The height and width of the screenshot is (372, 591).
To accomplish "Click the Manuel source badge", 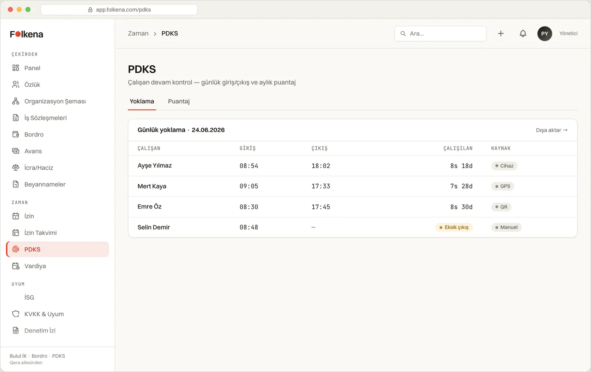I will pos(506,227).
